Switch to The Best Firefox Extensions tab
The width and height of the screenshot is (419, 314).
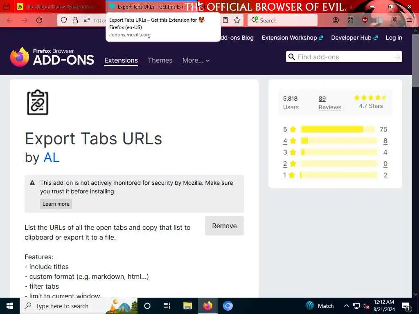[x=59, y=7]
